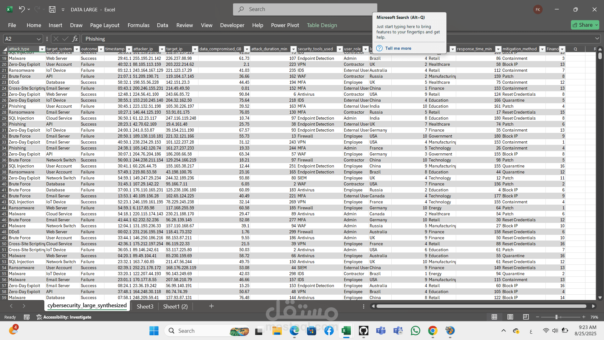Open GitHub Desktop from the taskbar

(x=363, y=331)
